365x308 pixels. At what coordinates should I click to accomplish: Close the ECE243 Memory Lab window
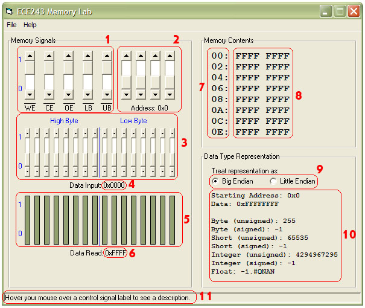click(354, 11)
